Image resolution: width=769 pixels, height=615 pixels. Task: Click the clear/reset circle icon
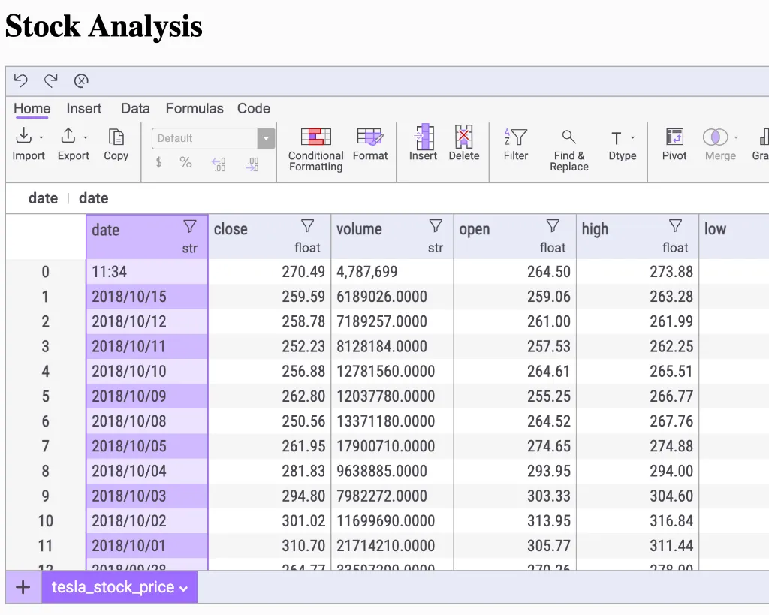click(81, 81)
